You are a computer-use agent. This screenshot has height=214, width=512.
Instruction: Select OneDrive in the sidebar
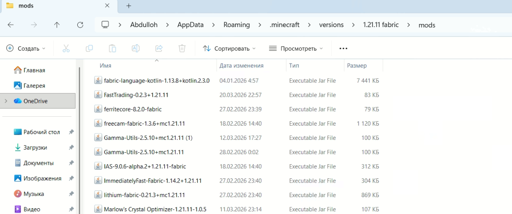[x=38, y=101]
